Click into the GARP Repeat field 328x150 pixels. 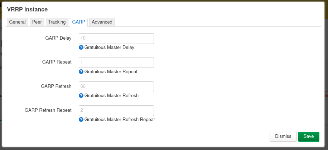[116, 62]
